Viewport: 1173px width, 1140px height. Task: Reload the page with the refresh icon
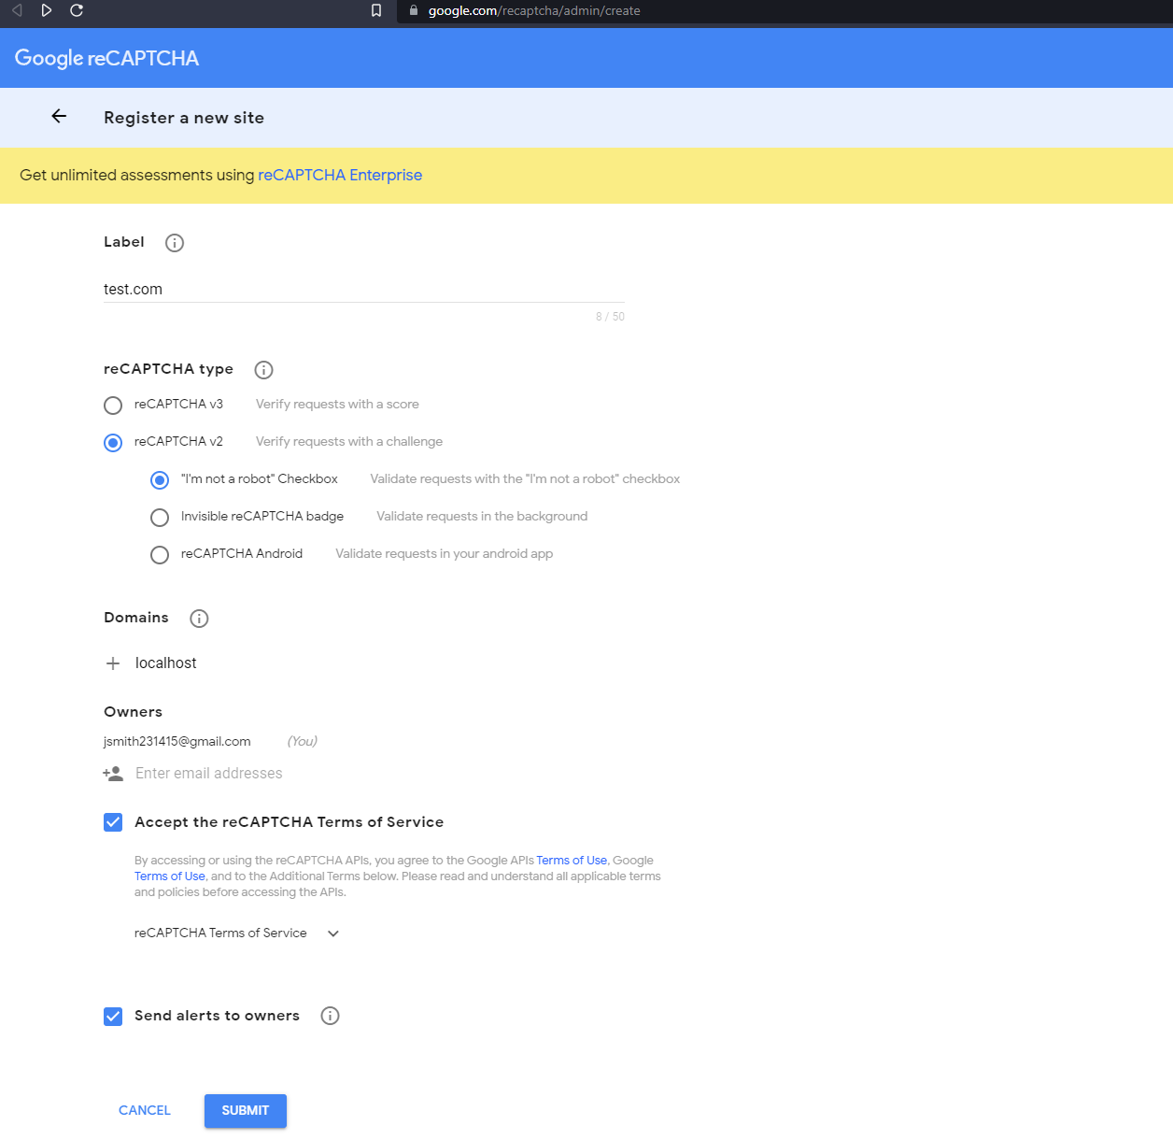coord(77,10)
